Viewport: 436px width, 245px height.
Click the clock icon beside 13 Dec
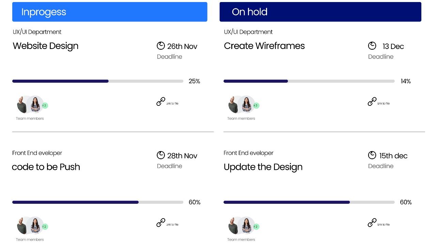(372, 46)
